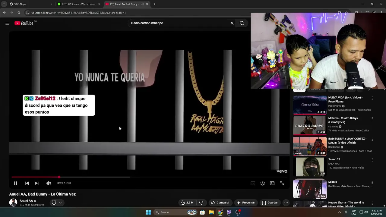Open the NUEVA VIDA Peso Pluma thumbnail

coord(310,105)
